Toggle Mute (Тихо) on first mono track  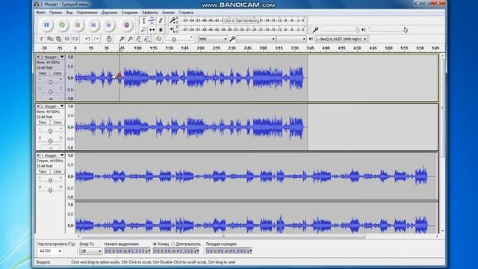pos(43,73)
